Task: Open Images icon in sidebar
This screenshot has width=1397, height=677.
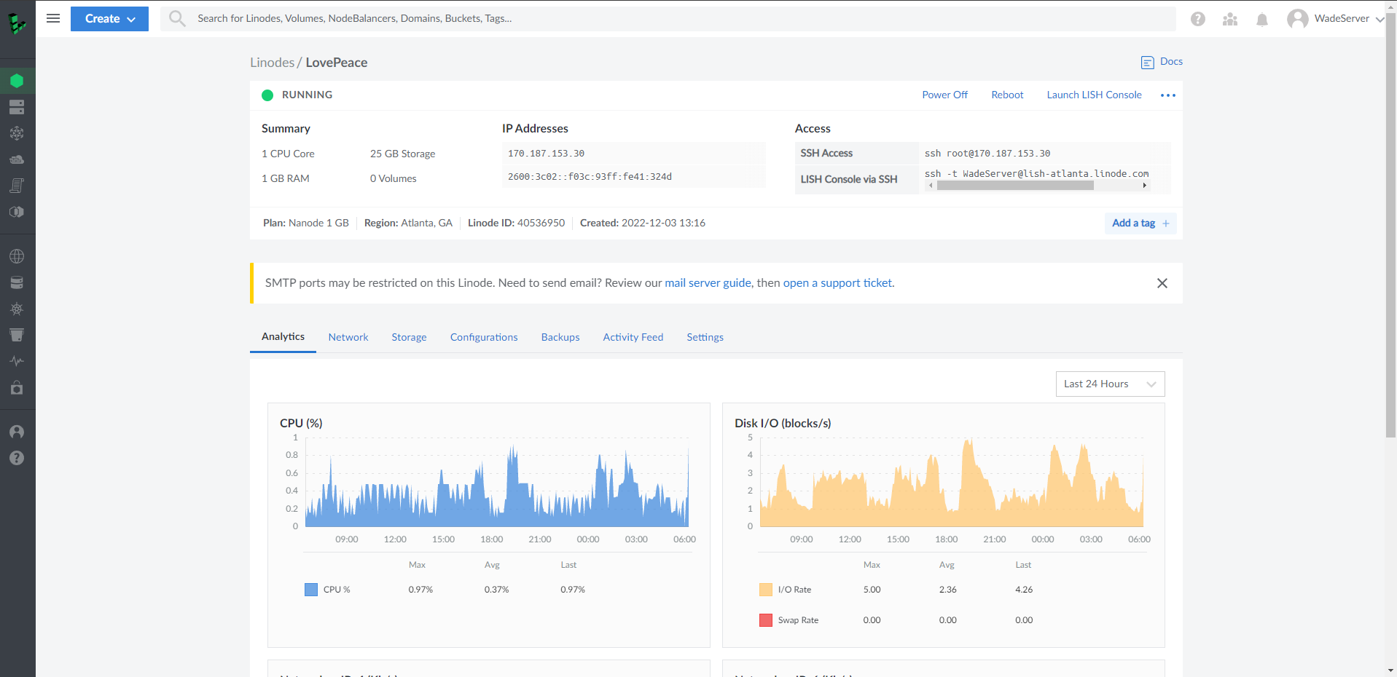Action: click(17, 212)
